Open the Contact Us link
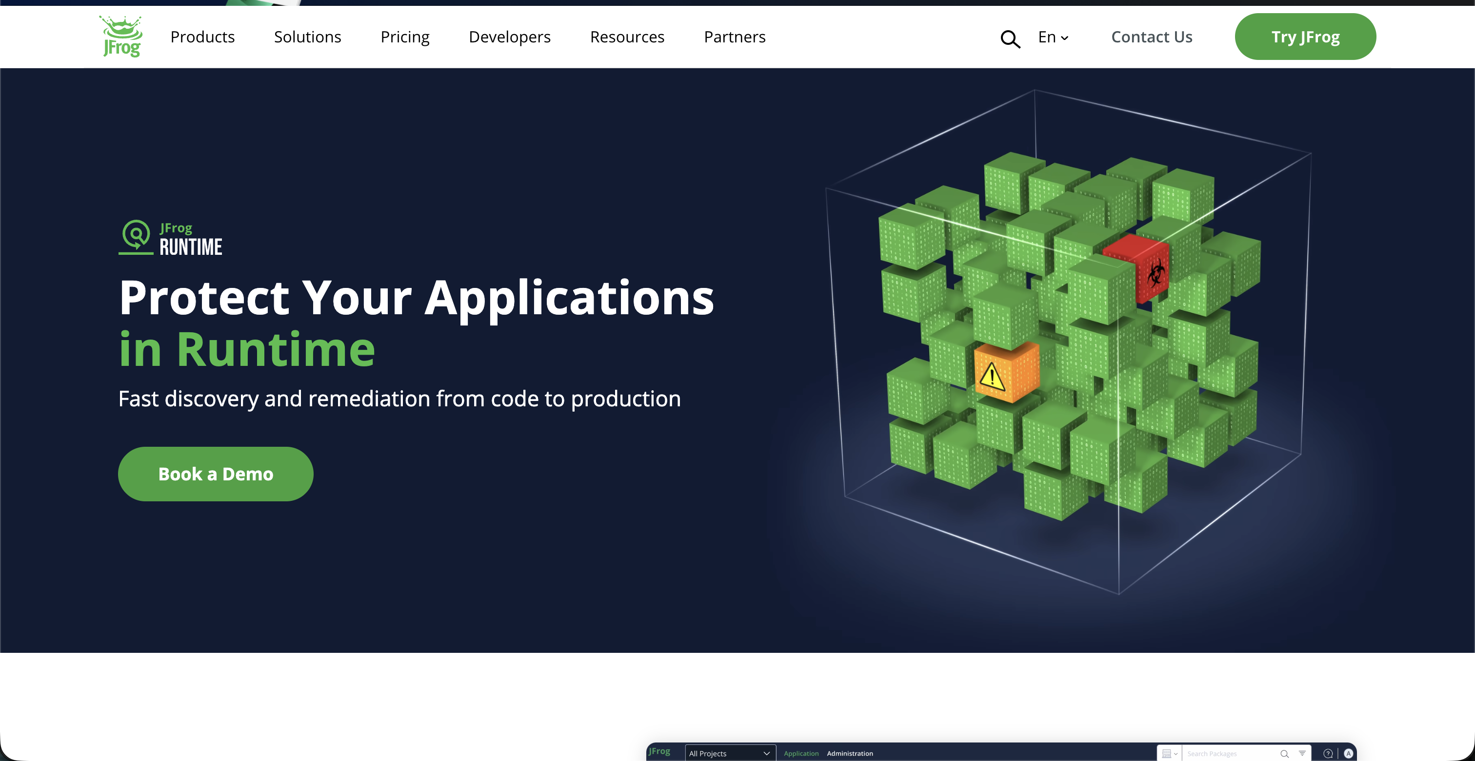Viewport: 1475px width, 761px height. pos(1152,37)
